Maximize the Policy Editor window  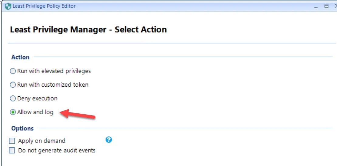(326, 6)
